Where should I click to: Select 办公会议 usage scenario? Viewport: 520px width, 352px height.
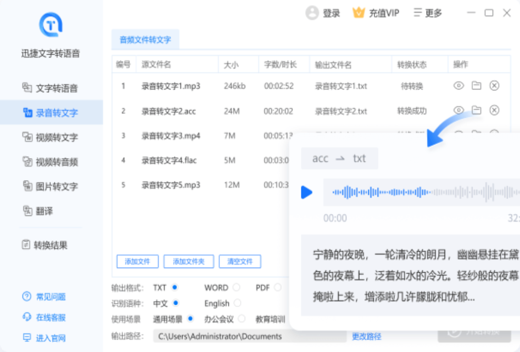pos(242,319)
